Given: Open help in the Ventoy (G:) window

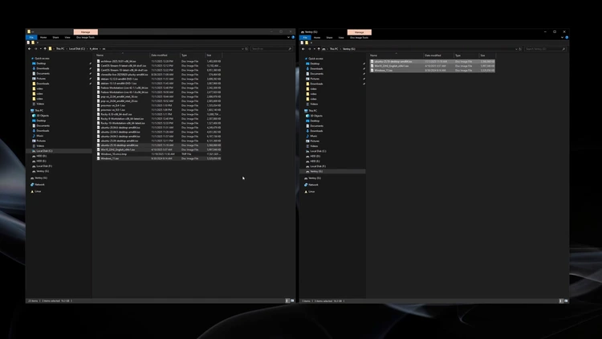Looking at the screenshot, I should click(567, 37).
